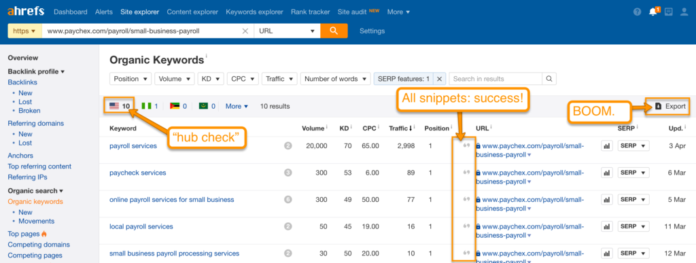
Task: Collapse the Backlink profile section
Action: pyautogui.click(x=37, y=71)
